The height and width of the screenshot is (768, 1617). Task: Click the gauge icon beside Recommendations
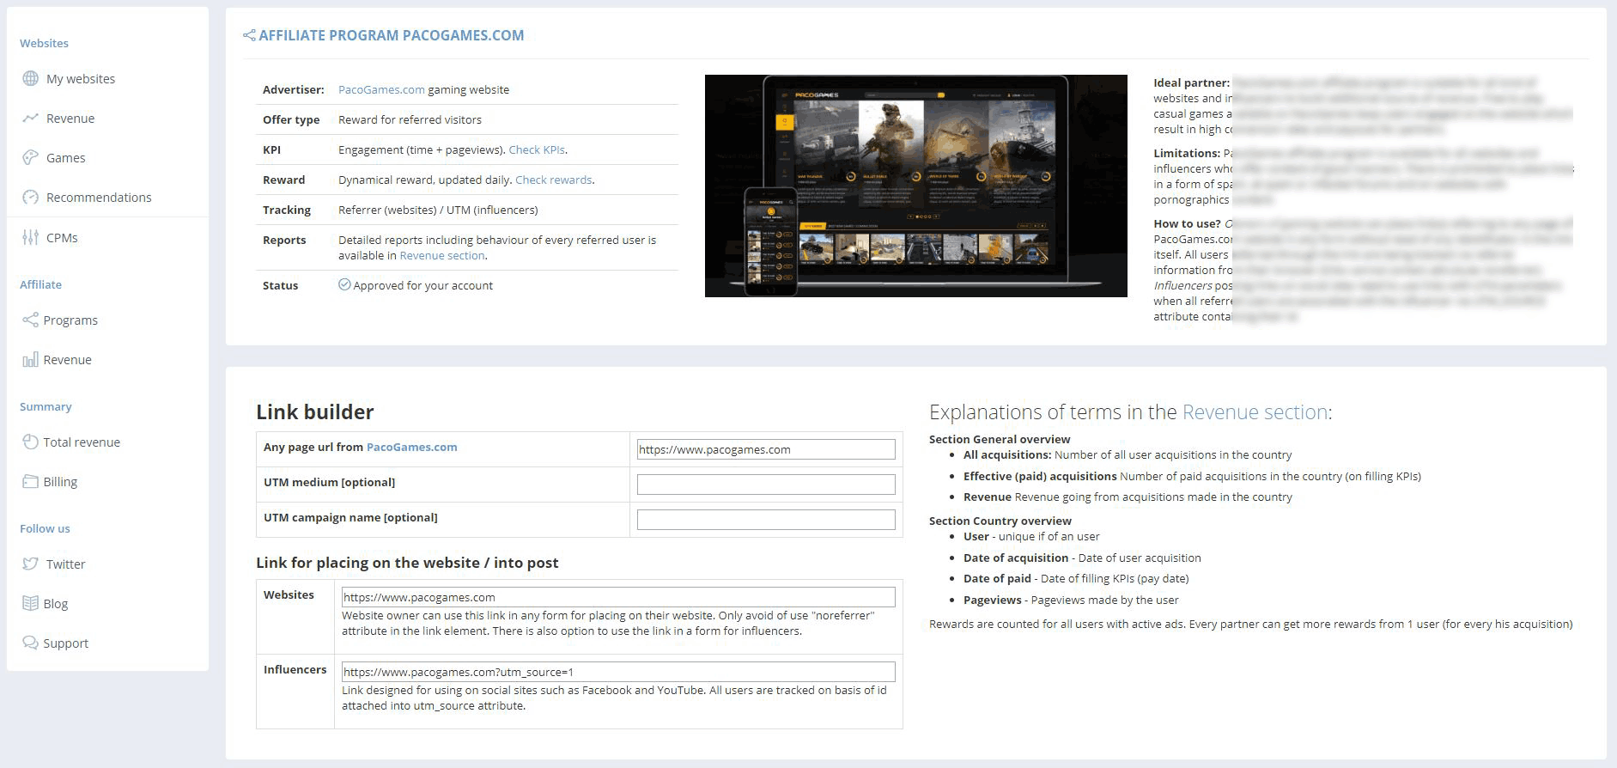click(30, 197)
